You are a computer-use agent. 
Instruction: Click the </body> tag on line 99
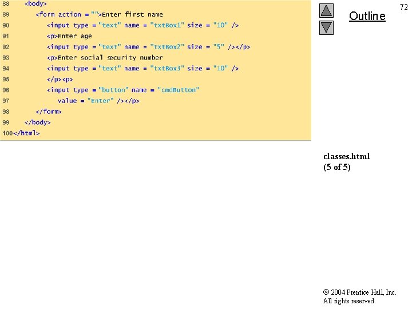click(x=38, y=122)
